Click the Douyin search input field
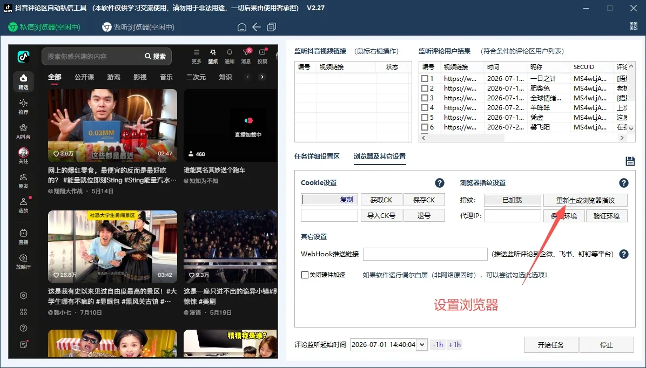The image size is (646, 368). pos(91,57)
